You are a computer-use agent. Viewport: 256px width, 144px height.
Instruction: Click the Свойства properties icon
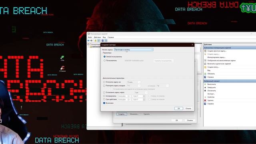click(x=205, y=97)
